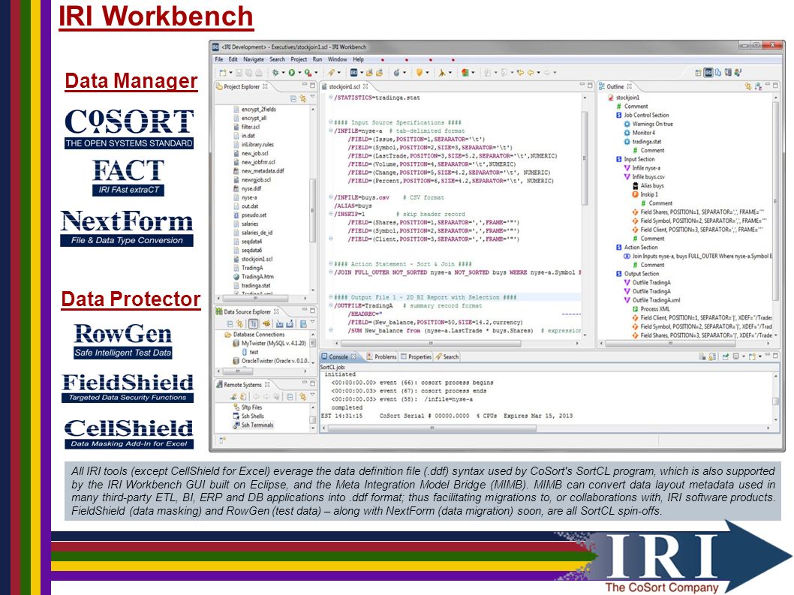Click the Run External Tools icon
The width and height of the screenshot is (794, 595).
(308, 73)
